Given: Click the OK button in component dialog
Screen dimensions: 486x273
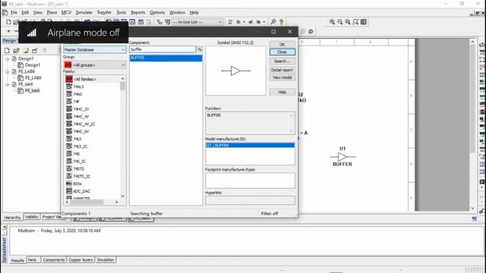Looking at the screenshot, I should pyautogui.click(x=282, y=44).
